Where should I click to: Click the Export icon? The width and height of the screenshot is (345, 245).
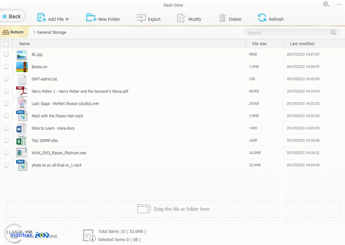141,18
